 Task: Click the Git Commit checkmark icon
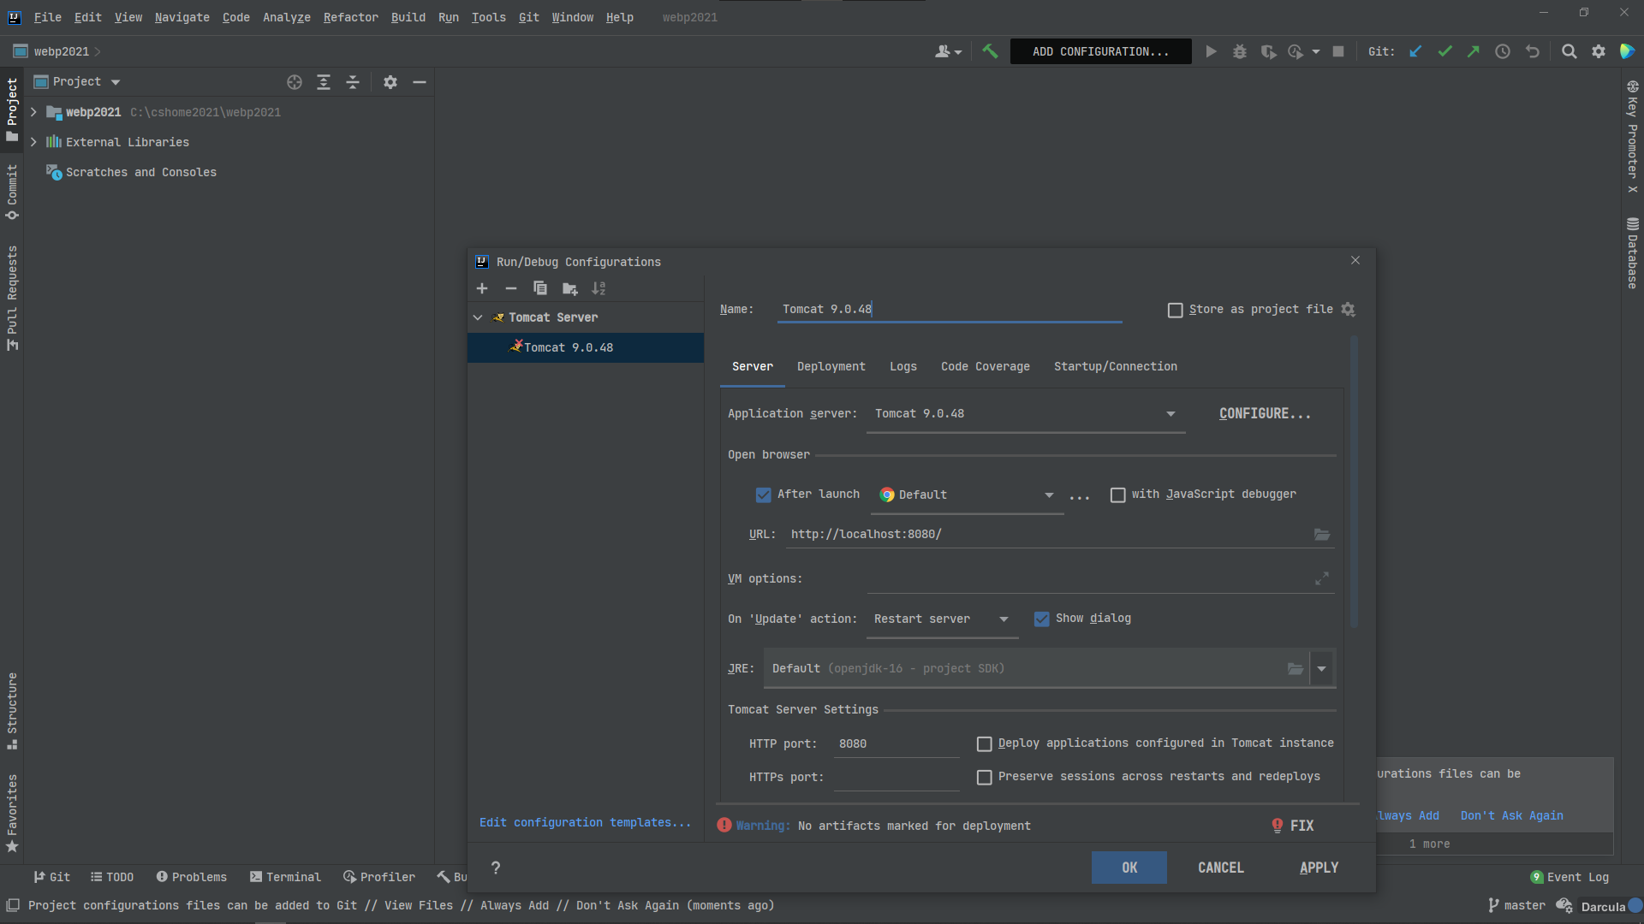coord(1444,51)
